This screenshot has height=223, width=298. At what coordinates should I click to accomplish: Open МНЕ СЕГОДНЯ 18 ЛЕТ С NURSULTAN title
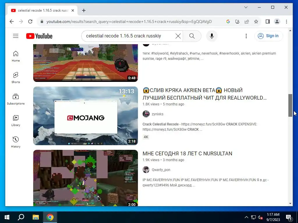[187, 153]
